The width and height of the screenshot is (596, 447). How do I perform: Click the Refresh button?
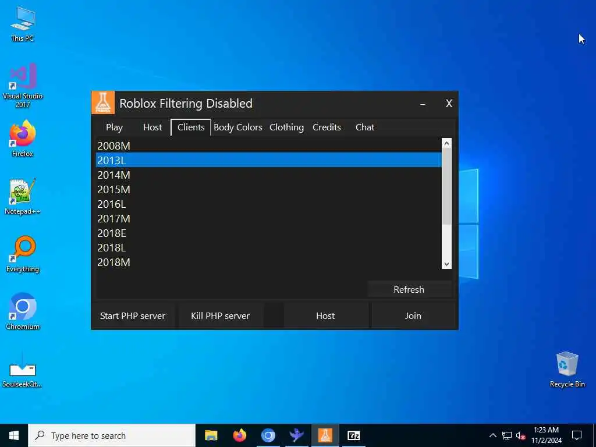pos(409,290)
